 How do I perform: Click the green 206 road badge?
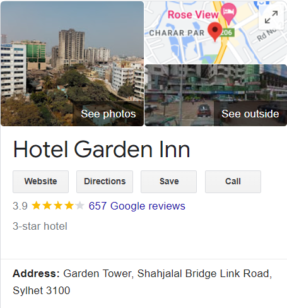click(x=227, y=33)
